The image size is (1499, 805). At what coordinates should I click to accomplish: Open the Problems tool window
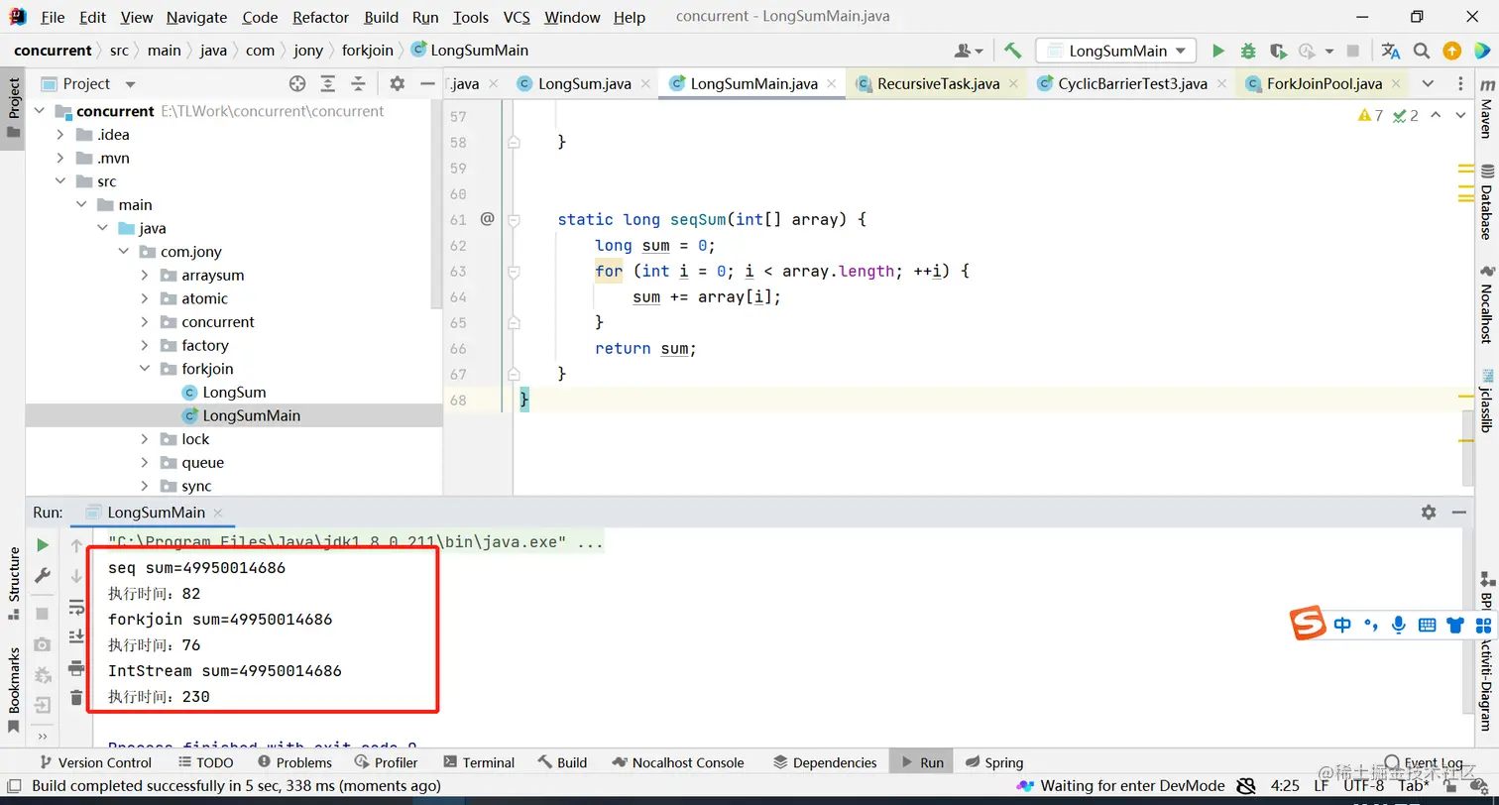coord(294,762)
